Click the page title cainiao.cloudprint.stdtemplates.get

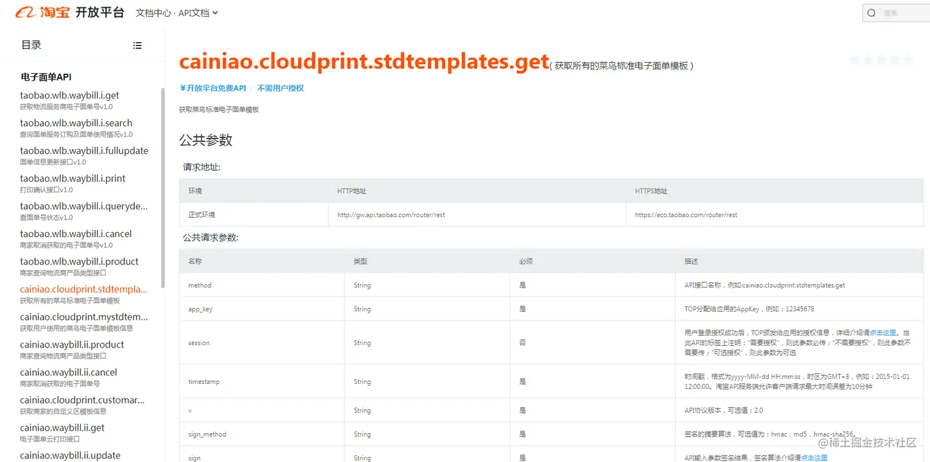click(x=364, y=62)
